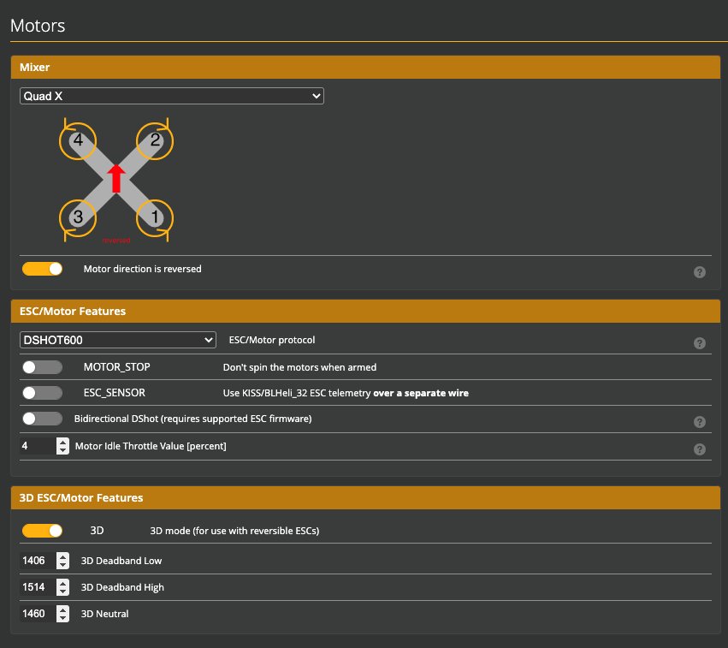Open the DSHOT600 protocol dropdown
The height and width of the screenshot is (648, 728).
118,340
